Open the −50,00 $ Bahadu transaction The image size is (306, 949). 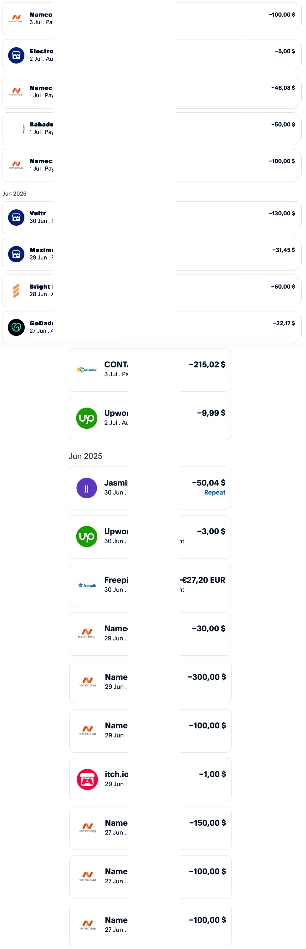[x=150, y=129]
